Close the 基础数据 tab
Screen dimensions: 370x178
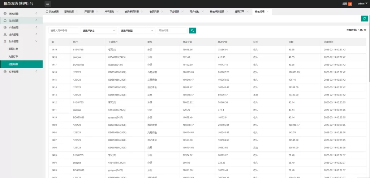click(77, 12)
